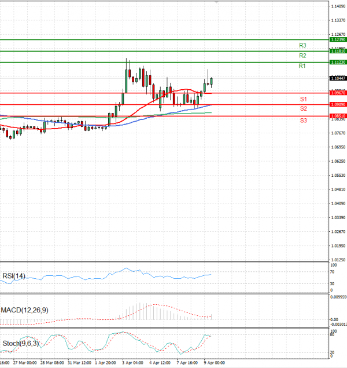
Task: Click the 1.06950 price axis value
Action: (x=338, y=147)
